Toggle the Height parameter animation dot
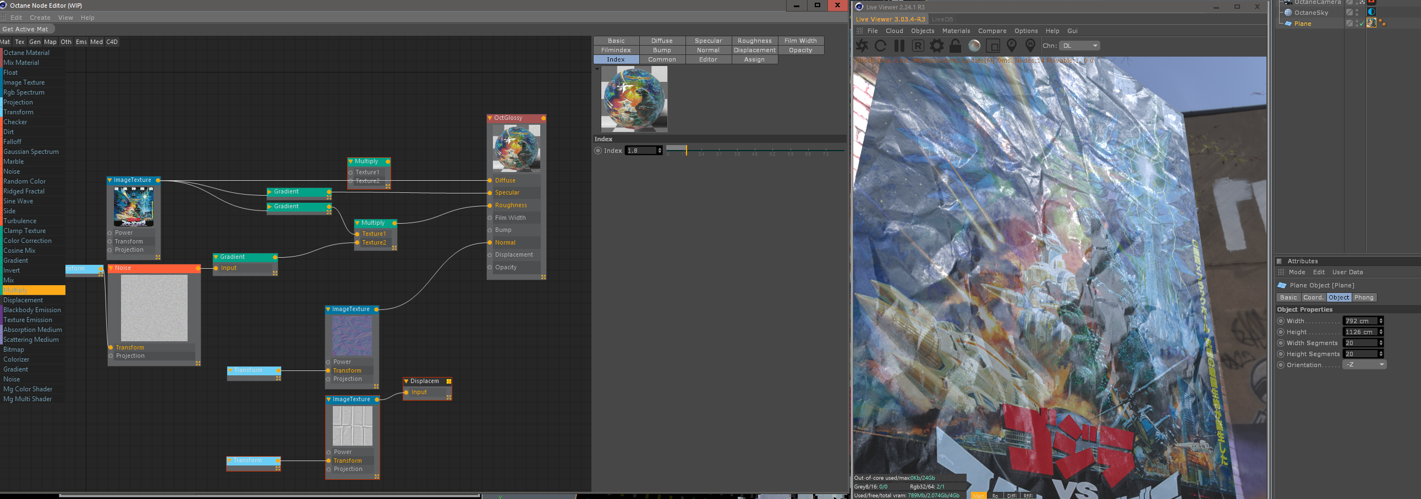The width and height of the screenshot is (1421, 499). coord(1281,332)
